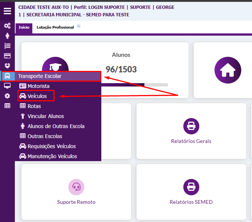Click the credit card sidebar icon

[7, 56]
